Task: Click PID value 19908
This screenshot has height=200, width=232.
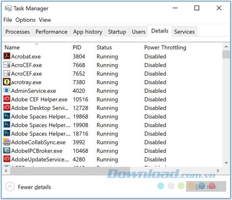Action: 80,125
